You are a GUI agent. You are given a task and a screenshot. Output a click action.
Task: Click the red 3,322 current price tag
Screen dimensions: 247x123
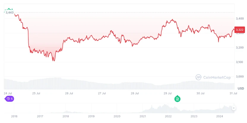click(240, 30)
